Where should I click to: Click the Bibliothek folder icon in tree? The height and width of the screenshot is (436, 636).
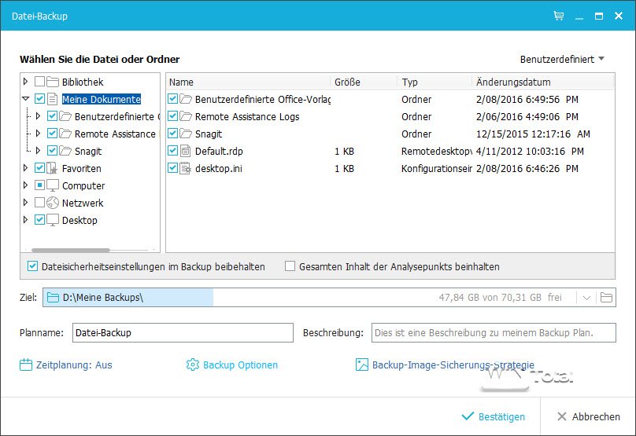(x=53, y=82)
